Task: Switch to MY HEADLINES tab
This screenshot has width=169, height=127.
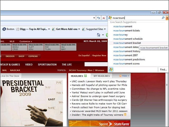Action: tap(102, 76)
